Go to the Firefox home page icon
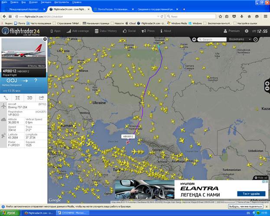 tap(249, 16)
